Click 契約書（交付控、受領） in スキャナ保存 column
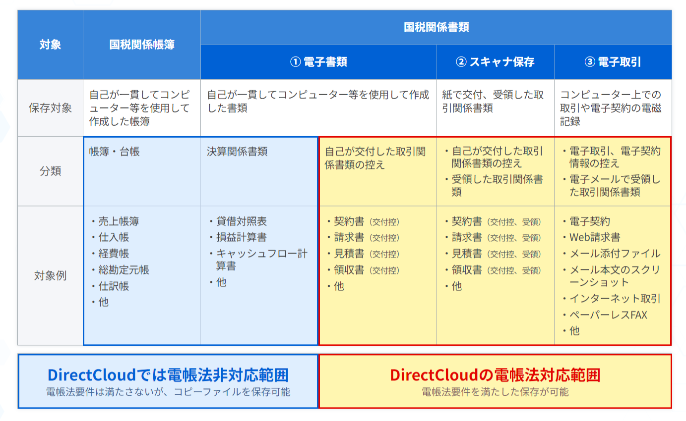Viewport: 686px width, 421px height. [493, 221]
